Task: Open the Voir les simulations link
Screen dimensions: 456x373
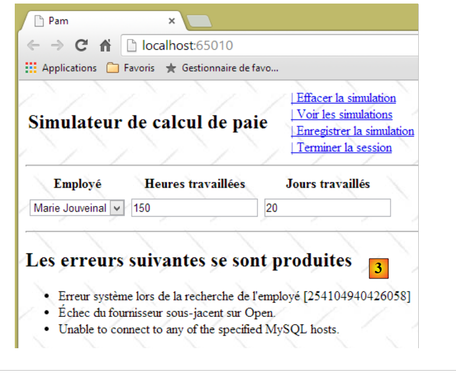Action: coord(343,114)
